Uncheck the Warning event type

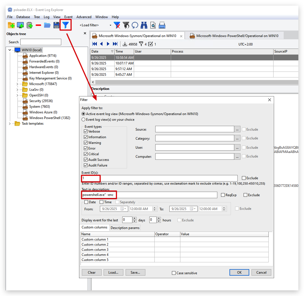pyautogui.click(x=86, y=143)
